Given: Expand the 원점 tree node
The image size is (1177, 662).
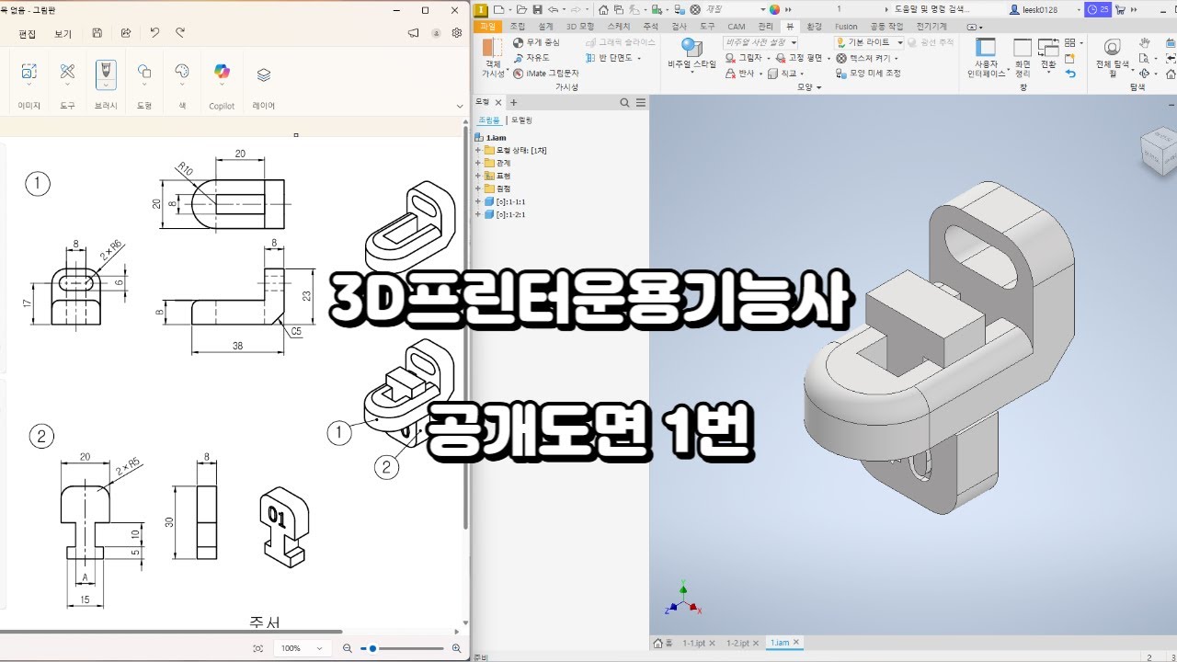Looking at the screenshot, I should [x=478, y=188].
